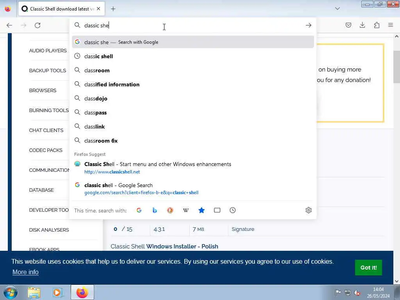
Task: Choose the 'classic shell' history suggestion
Action: click(193, 56)
